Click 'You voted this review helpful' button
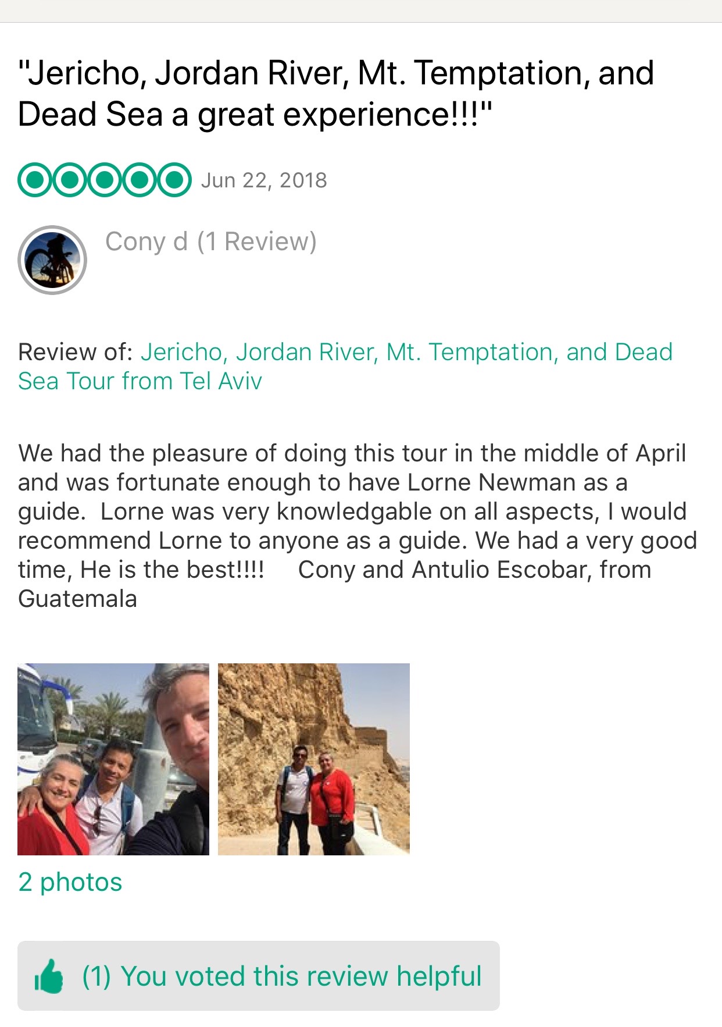 [259, 976]
